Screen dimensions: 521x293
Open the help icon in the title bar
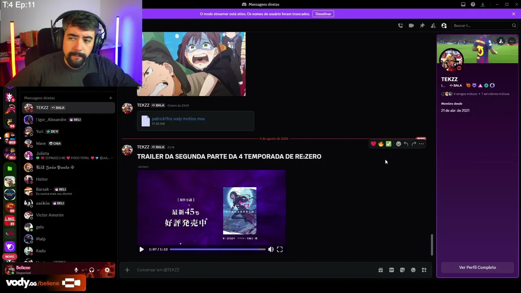coord(473,4)
